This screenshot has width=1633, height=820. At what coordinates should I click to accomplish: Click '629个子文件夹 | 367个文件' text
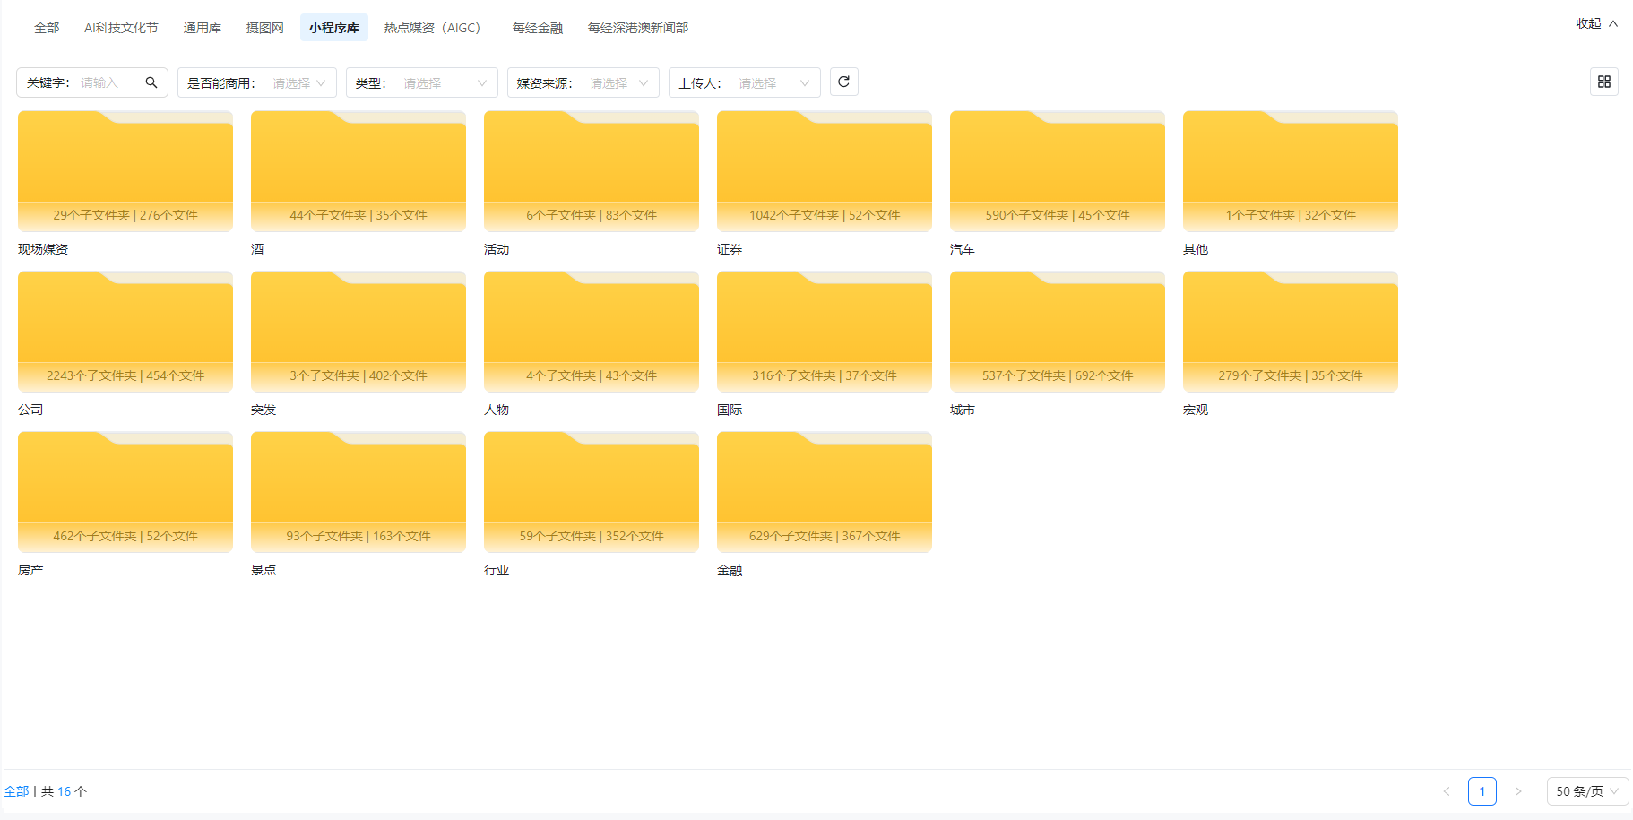(x=825, y=536)
